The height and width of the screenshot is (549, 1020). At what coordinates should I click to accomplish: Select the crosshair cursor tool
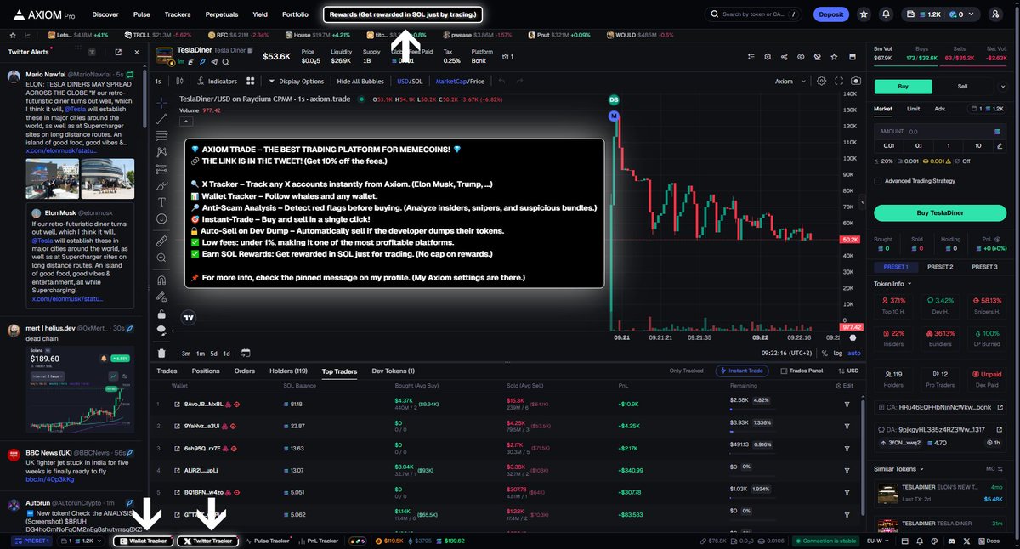point(161,101)
